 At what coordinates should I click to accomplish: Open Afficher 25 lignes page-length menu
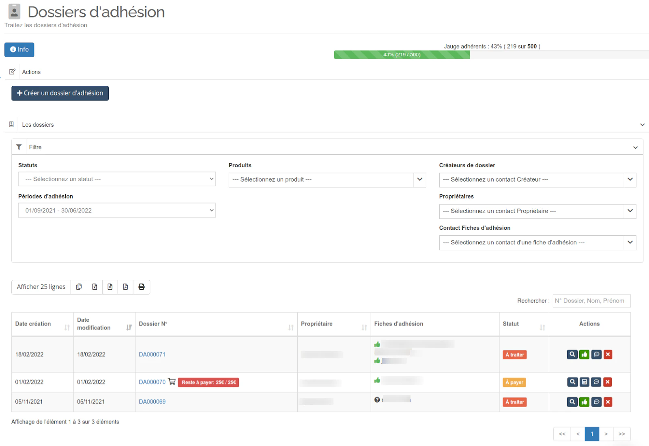41,287
